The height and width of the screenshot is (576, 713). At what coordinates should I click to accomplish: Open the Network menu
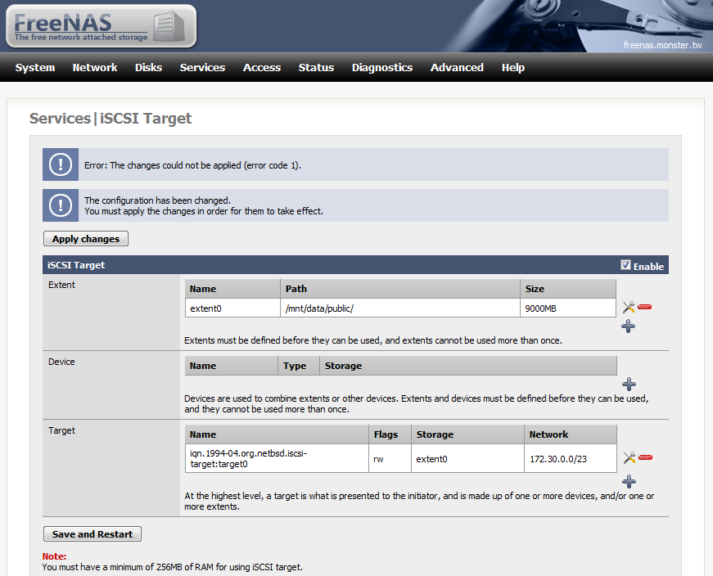tap(95, 68)
